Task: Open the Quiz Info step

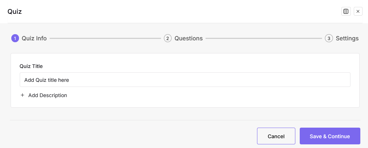Action: point(34,38)
